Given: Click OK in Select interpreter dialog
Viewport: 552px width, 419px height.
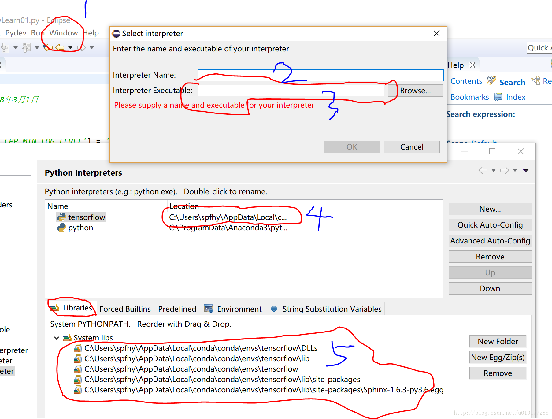Looking at the screenshot, I should click(x=352, y=147).
